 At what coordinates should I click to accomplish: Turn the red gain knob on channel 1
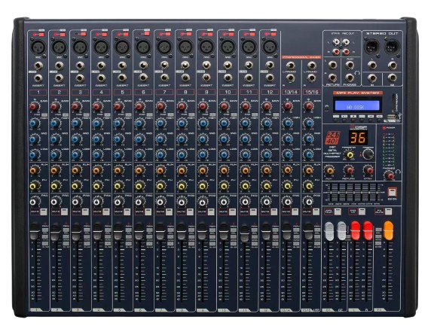coord(35,106)
